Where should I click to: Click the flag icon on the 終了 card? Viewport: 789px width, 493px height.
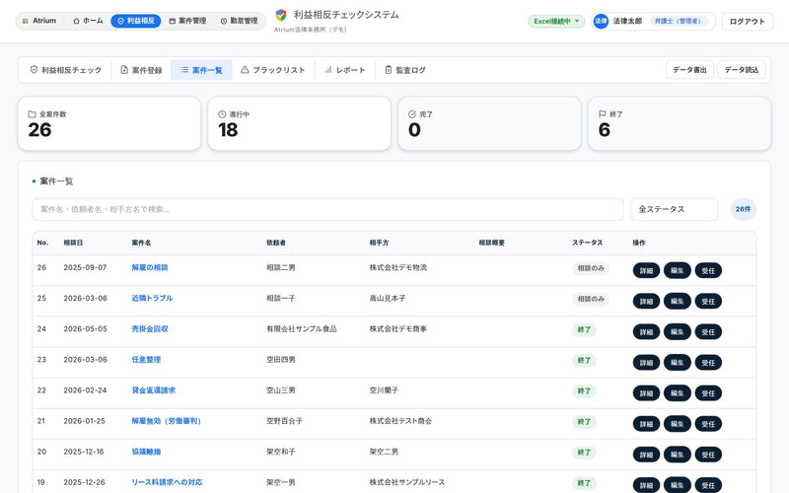603,114
